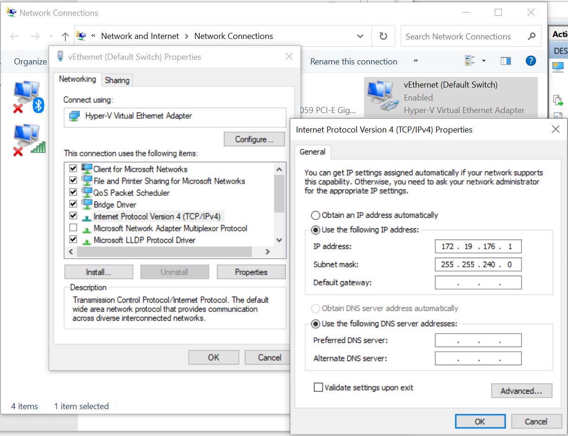Open Advanced TCP/IPv4 settings
568x436 pixels.
[521, 391]
